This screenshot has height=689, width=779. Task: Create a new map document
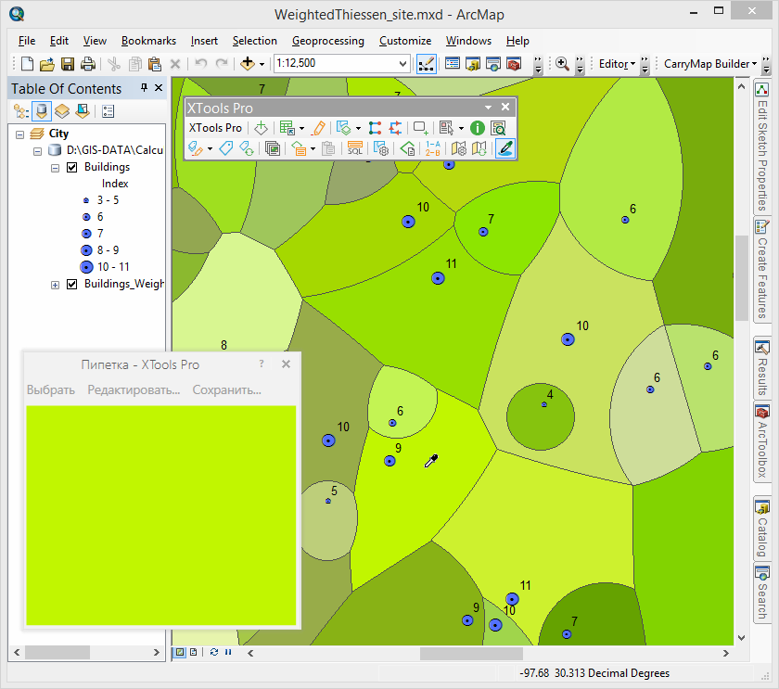[28, 64]
